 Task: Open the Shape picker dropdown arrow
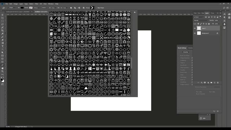95,8
